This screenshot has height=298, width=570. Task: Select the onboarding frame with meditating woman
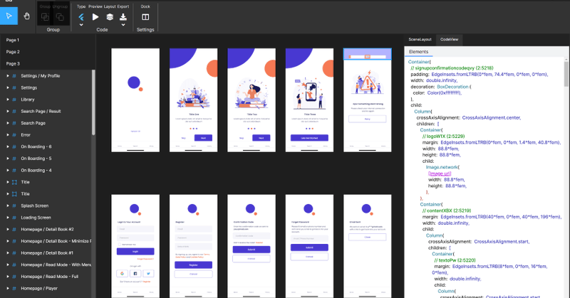[252, 100]
